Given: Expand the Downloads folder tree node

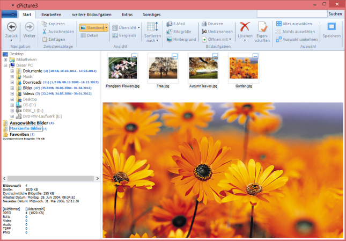Looking at the screenshot, I should pyautogui.click(x=12, y=82).
